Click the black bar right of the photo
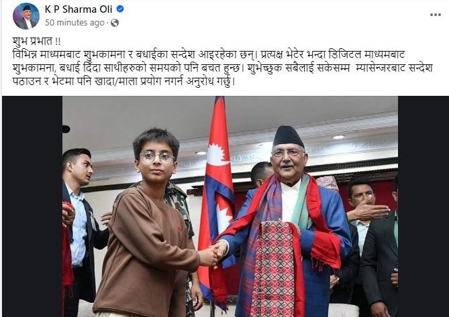This screenshot has height=317, width=449. pyautogui.click(x=423, y=206)
